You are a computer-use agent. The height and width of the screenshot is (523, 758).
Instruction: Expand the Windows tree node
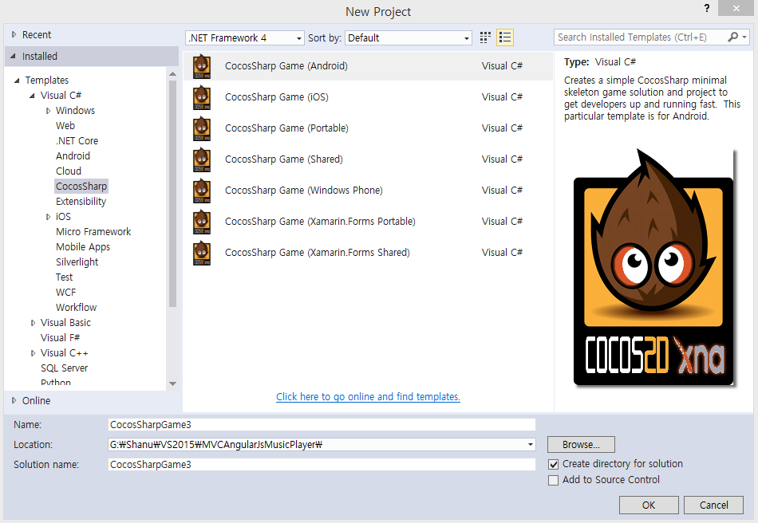pos(48,111)
